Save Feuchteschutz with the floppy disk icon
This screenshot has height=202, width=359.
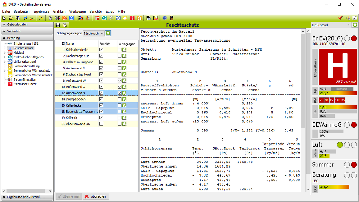58,25
